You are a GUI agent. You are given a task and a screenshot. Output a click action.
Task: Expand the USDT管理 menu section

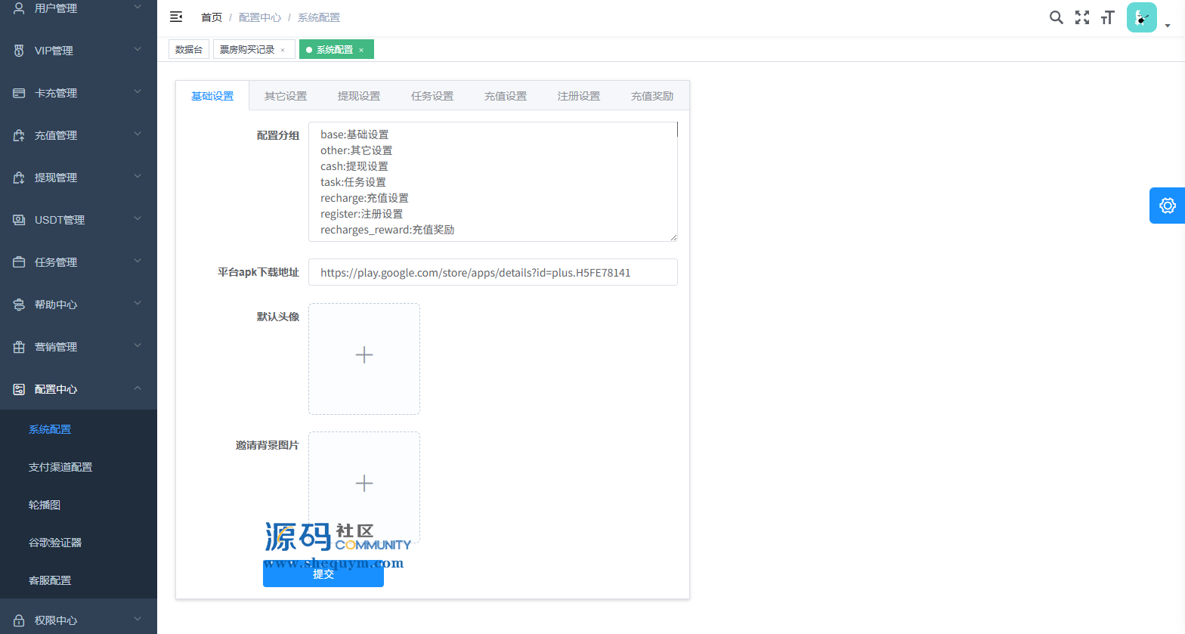(78, 220)
